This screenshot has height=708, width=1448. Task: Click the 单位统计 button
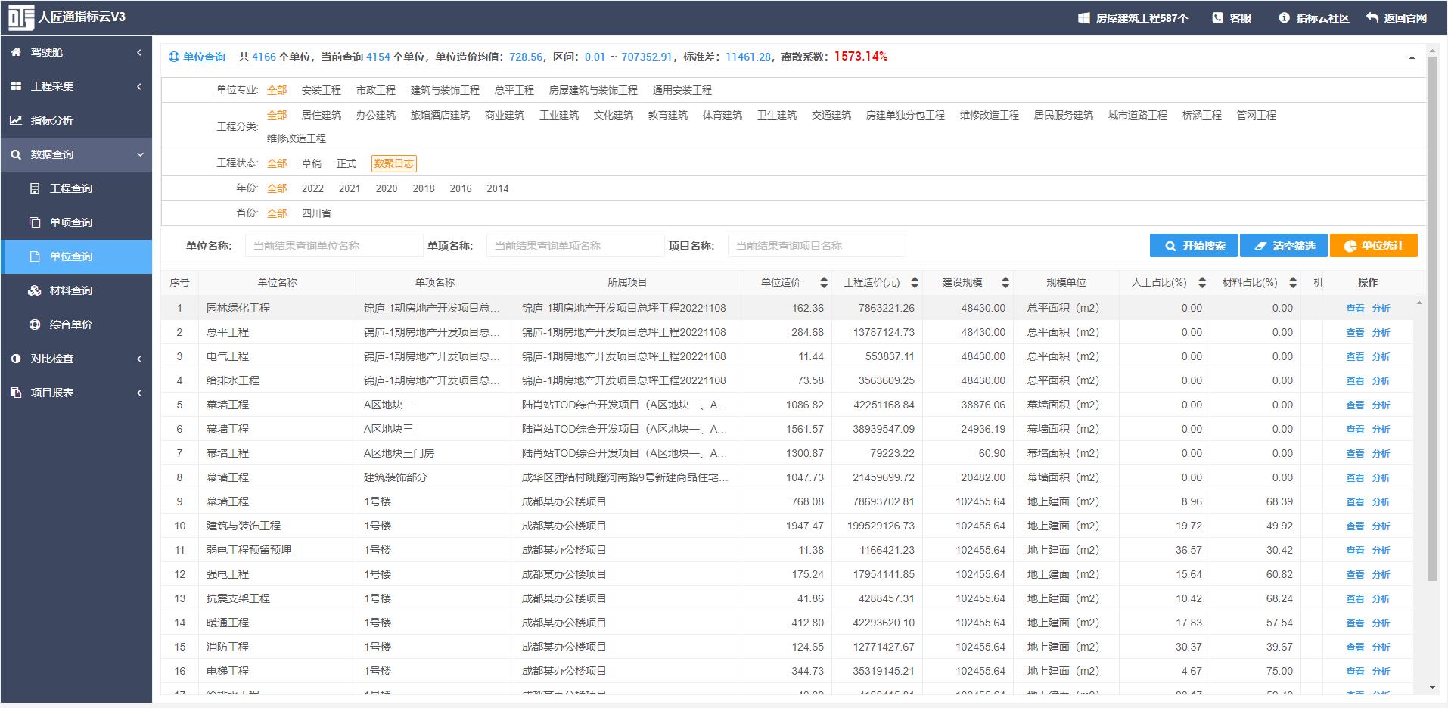coord(1373,246)
